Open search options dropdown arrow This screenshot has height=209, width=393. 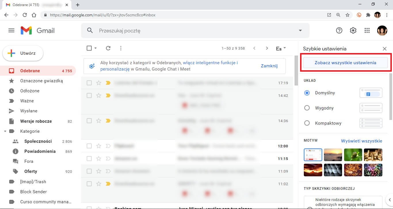click(300, 30)
